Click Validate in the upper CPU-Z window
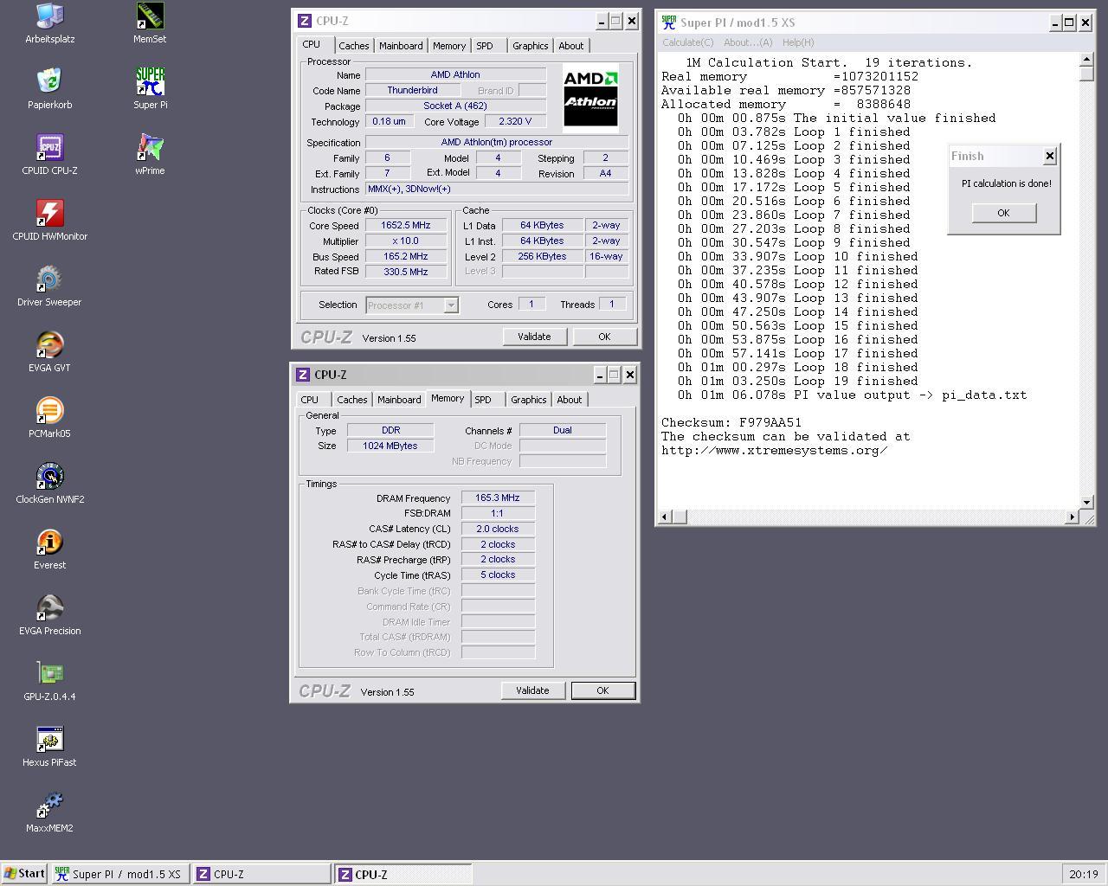The image size is (1108, 886). click(x=534, y=337)
